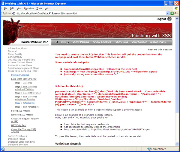Image resolution: width=180 pixels, height=152 pixels.
Task: Click Show Params in the lesson toolbar
Action: pos(81,42)
